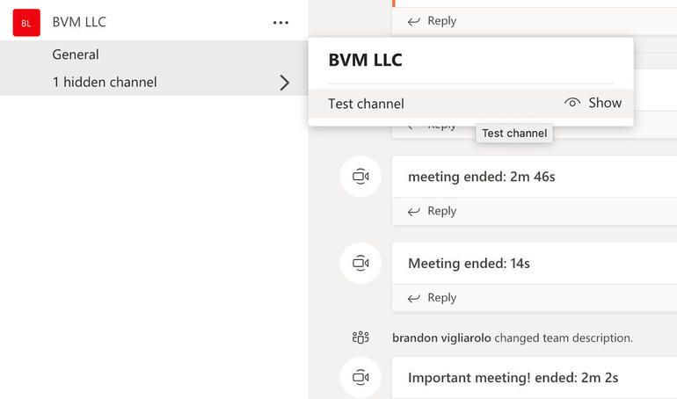
Task: Select Test channel in the flyout
Action: click(366, 104)
